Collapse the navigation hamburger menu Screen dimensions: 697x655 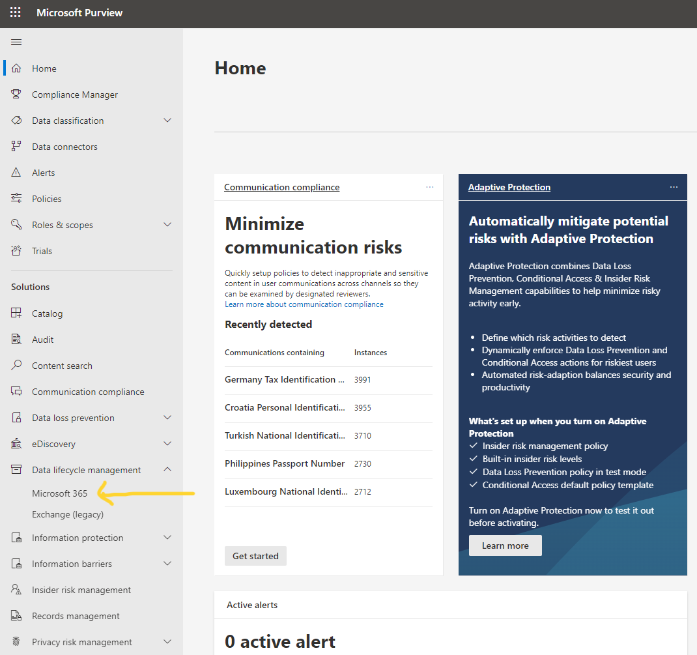[16, 42]
